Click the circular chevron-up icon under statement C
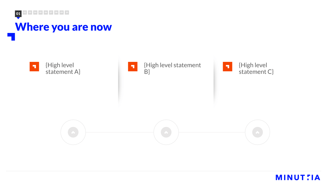 (258, 132)
